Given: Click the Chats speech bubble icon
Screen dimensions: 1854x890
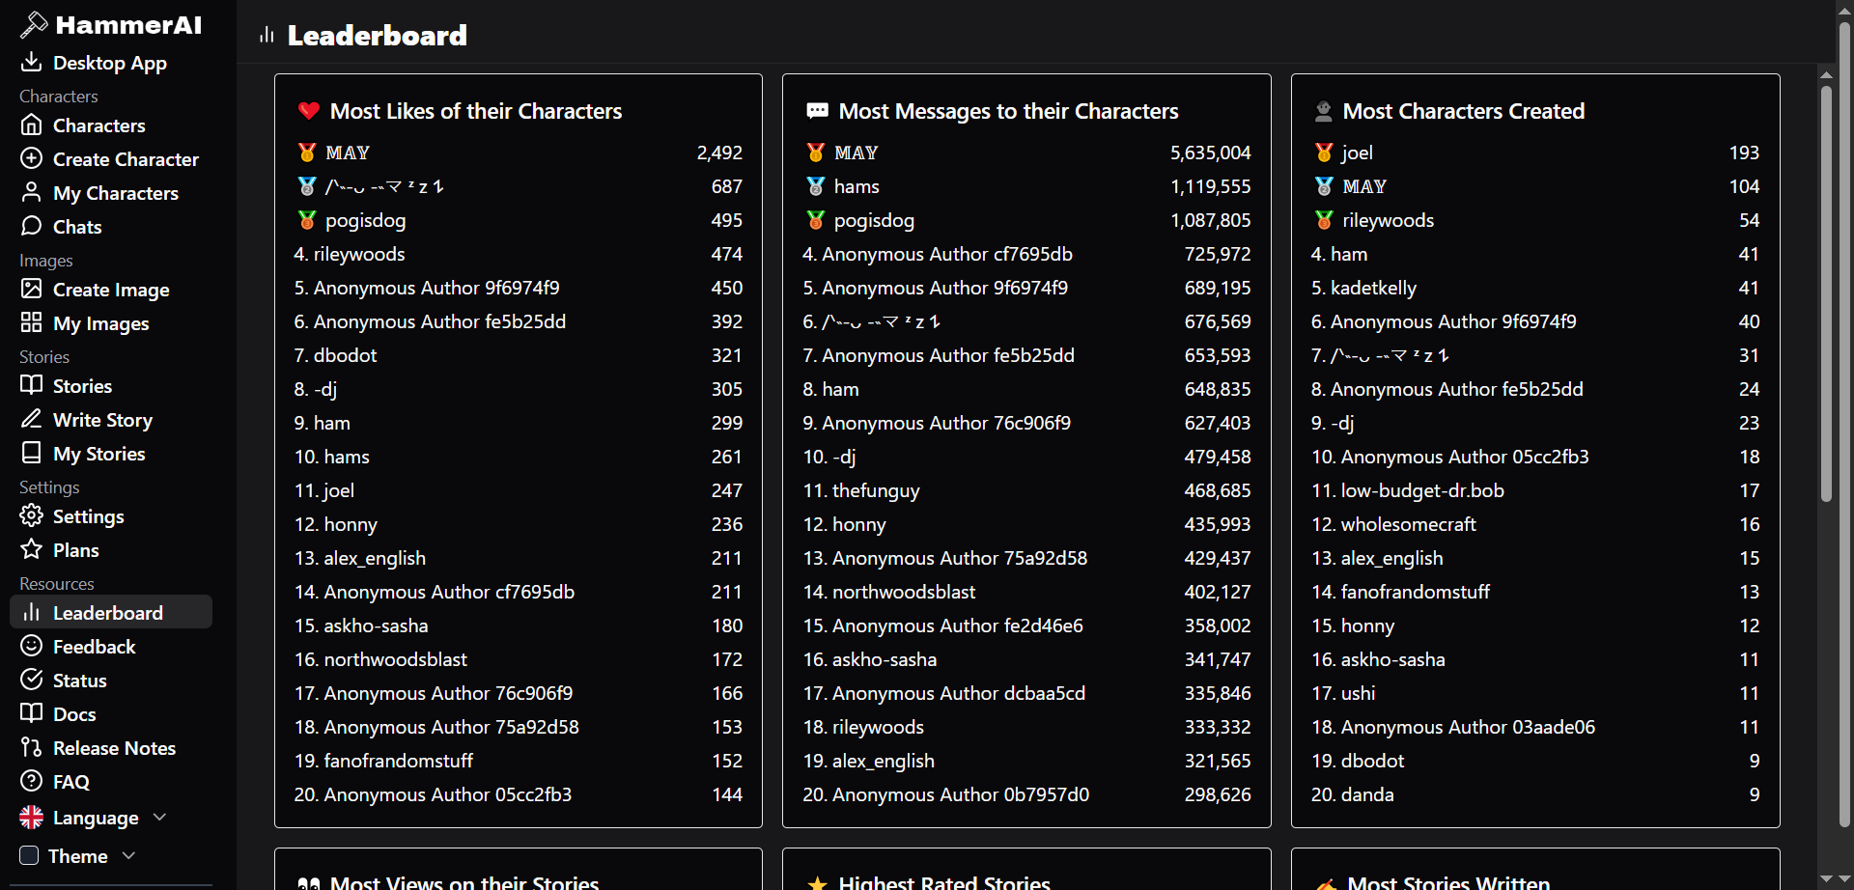Looking at the screenshot, I should [32, 226].
